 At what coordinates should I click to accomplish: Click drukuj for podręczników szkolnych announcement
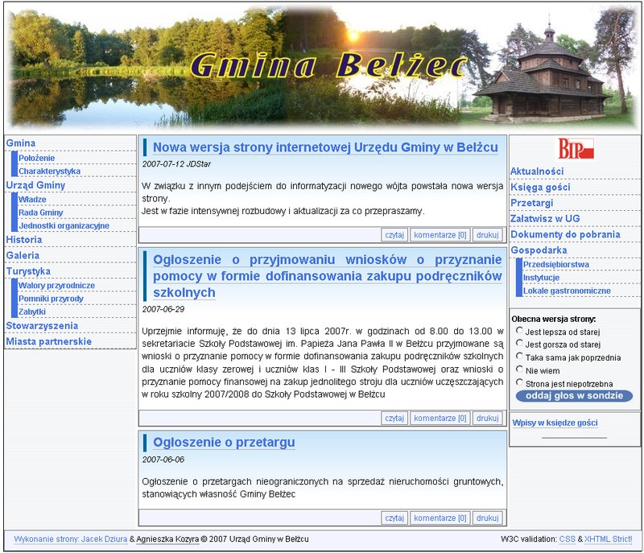[488, 419]
